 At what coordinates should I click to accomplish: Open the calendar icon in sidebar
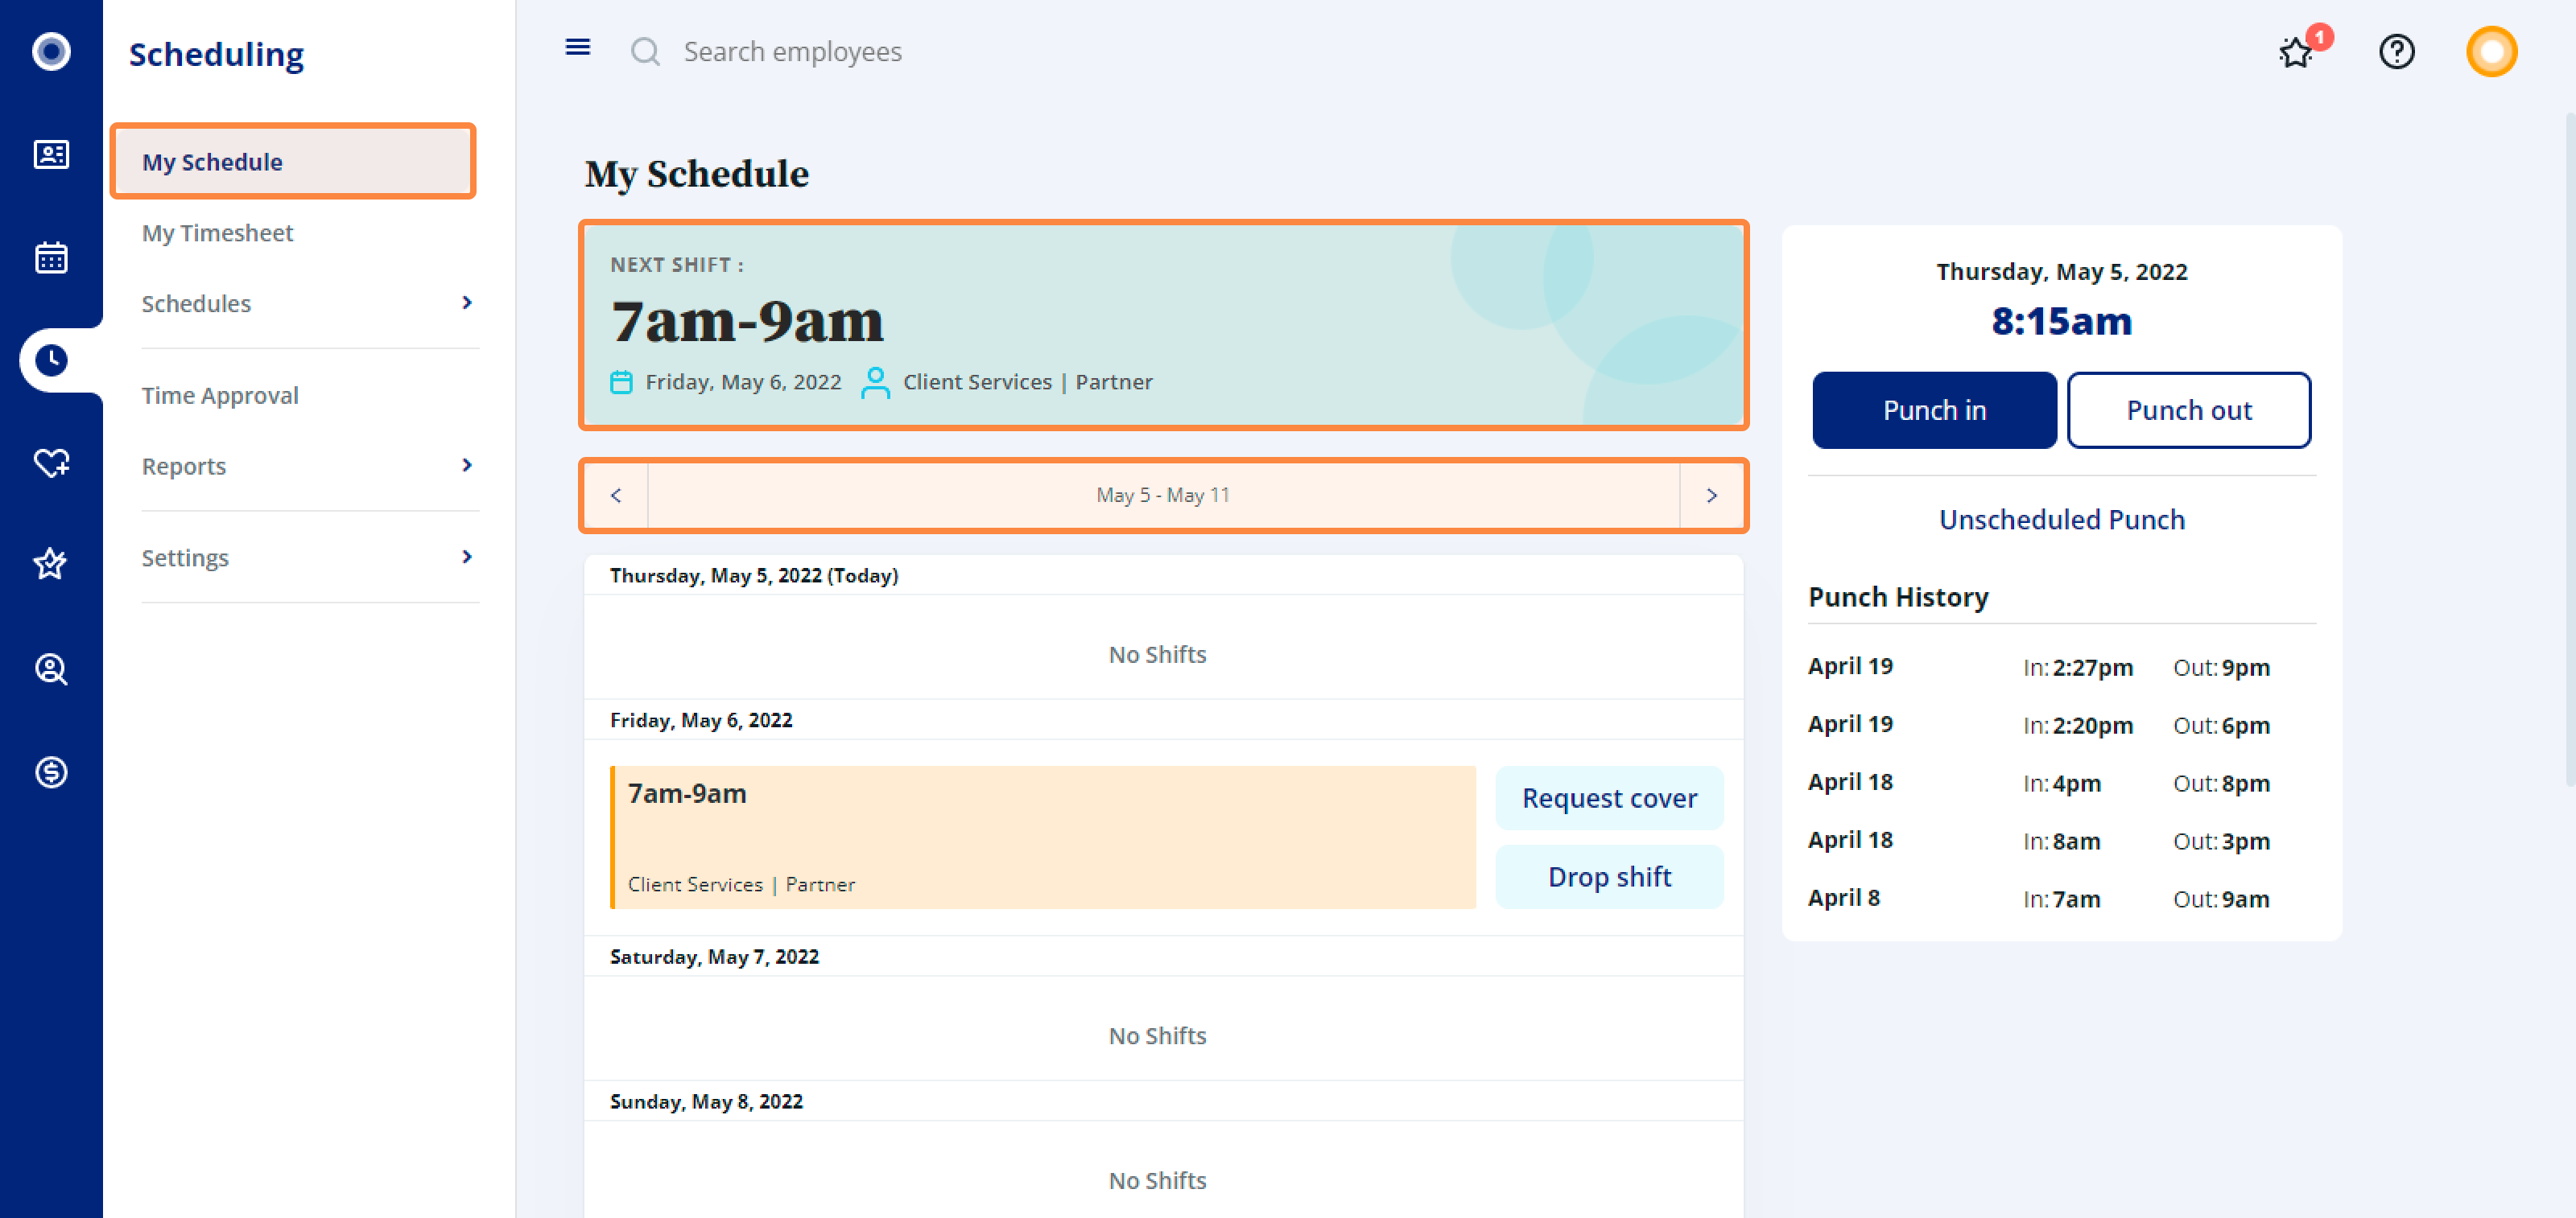pos(51,257)
